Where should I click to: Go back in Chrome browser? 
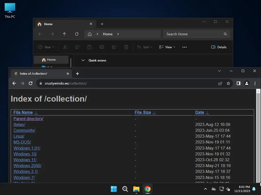click(14, 83)
